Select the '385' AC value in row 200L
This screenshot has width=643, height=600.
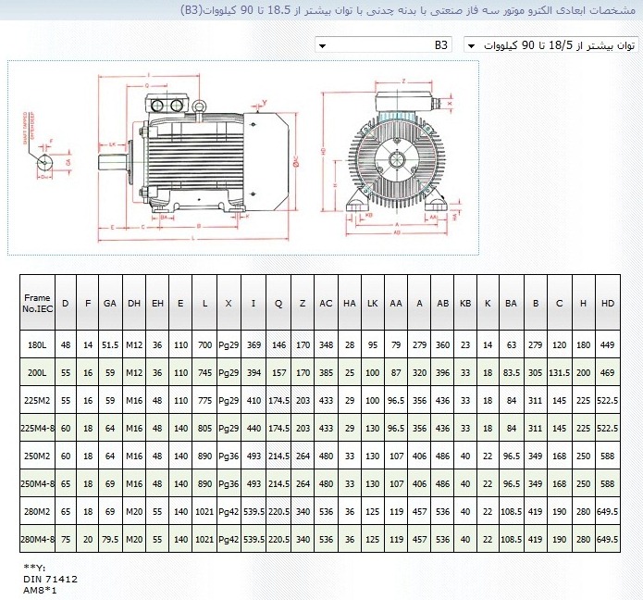(x=326, y=372)
